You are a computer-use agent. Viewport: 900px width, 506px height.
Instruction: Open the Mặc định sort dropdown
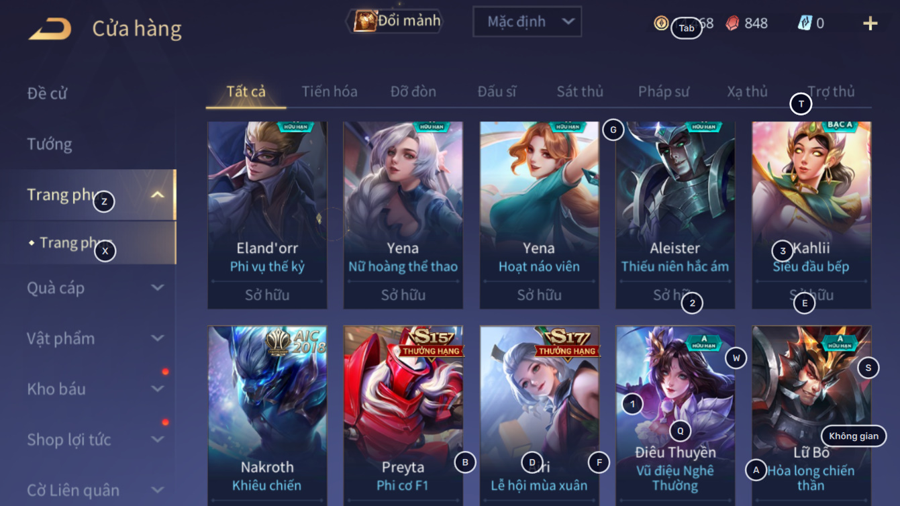(527, 21)
